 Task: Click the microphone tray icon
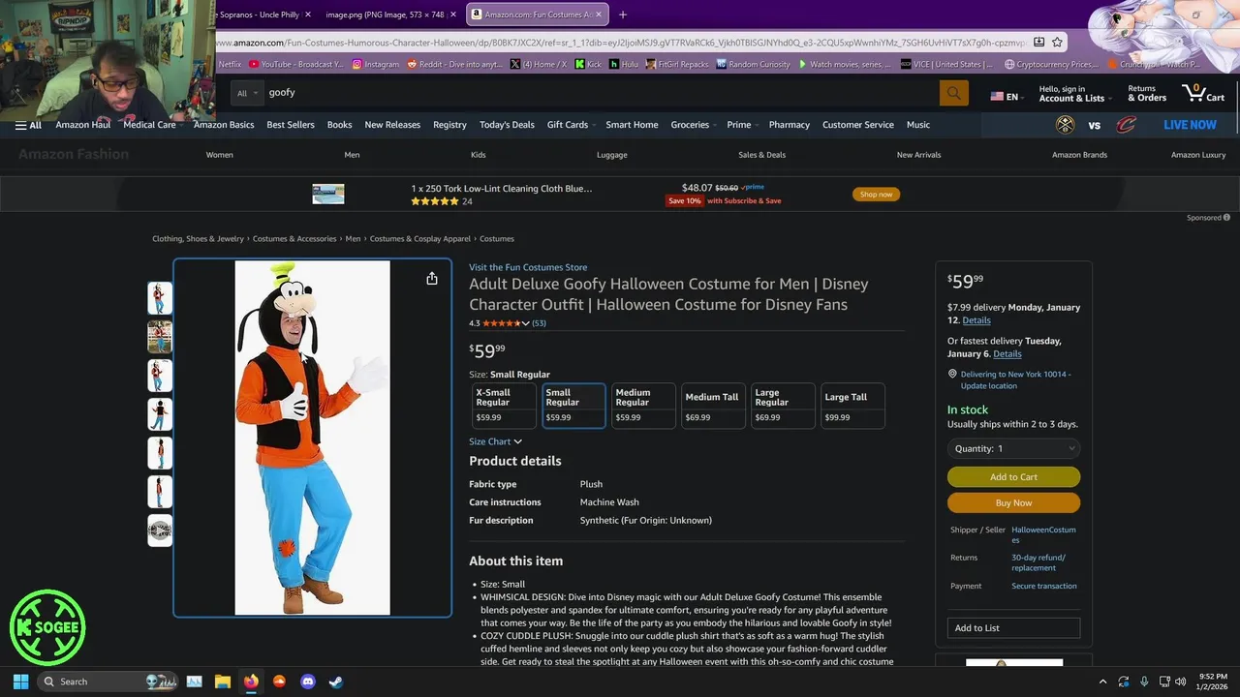1144,682
